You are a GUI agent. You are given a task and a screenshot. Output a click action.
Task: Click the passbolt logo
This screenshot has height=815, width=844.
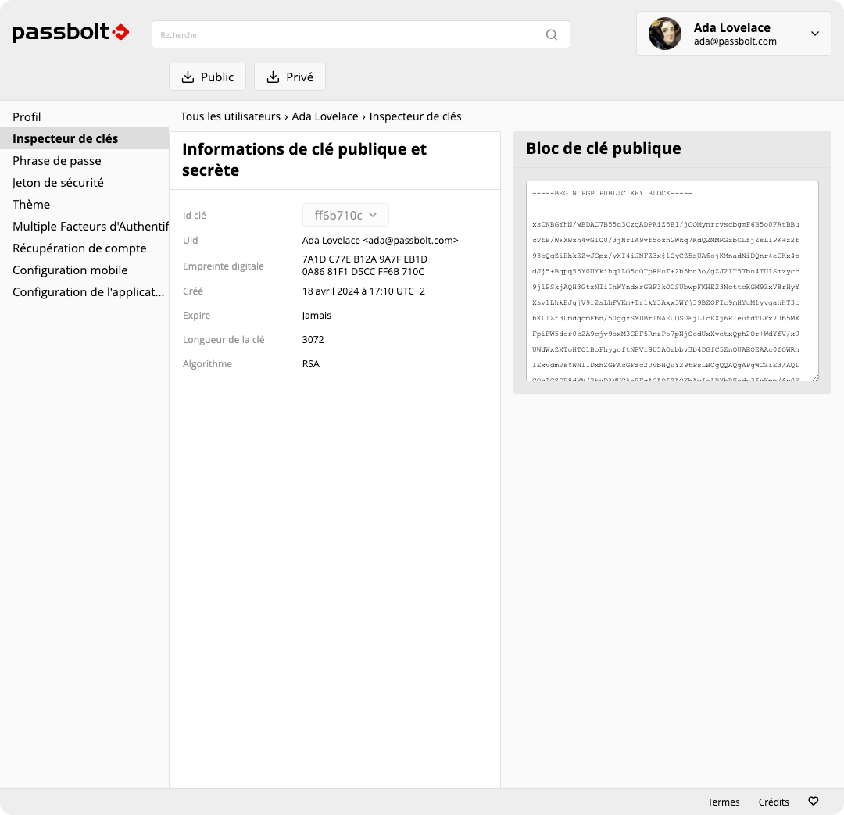tap(70, 32)
